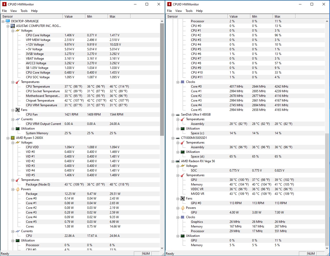This screenshot has width=330, height=256.
Task: Click the CT1000MX500SSD1 Utilization icon
Action: (x=183, y=152)
